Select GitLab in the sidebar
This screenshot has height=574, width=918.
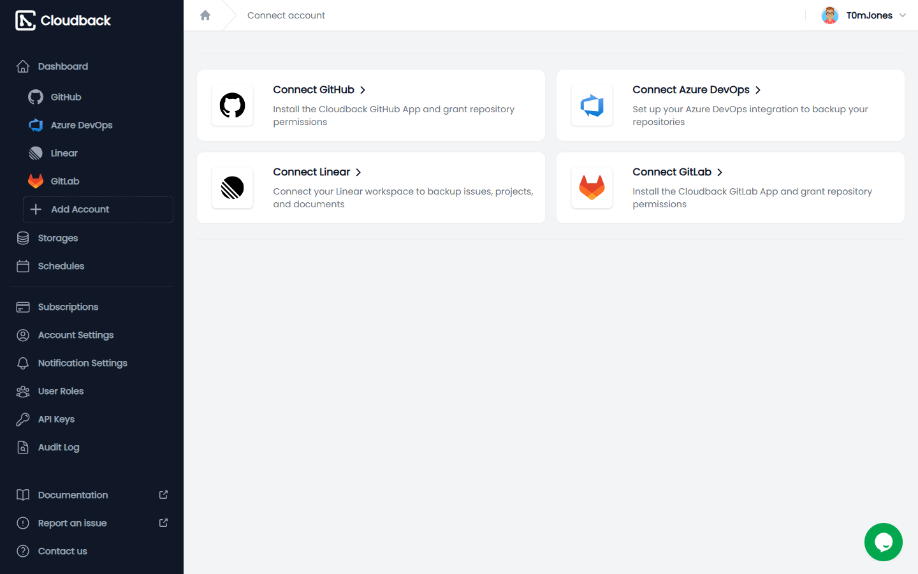98,181
